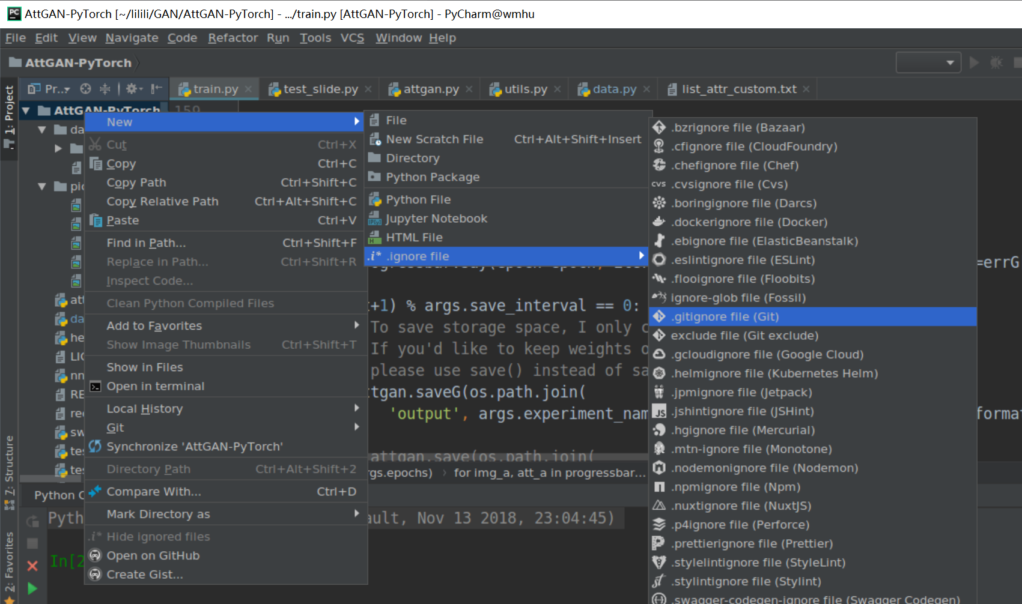The height and width of the screenshot is (604, 1022).
Task: Click the Floobits ignore icon
Action: [659, 279]
